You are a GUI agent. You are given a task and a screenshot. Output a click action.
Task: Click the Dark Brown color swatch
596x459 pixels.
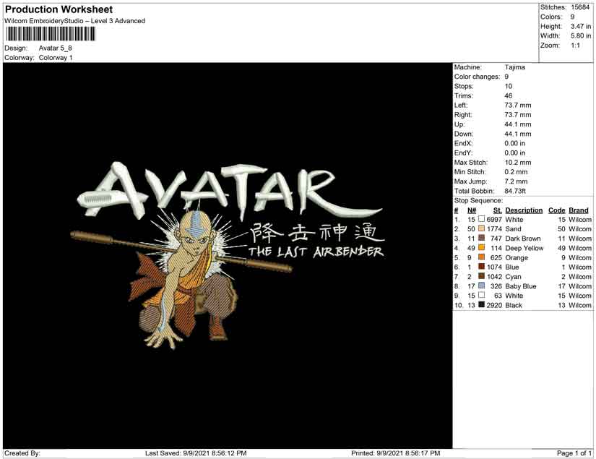[x=482, y=238]
